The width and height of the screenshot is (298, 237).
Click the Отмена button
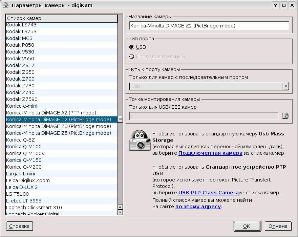point(278,226)
